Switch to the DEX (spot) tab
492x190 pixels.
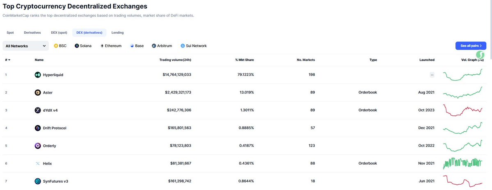click(x=59, y=33)
